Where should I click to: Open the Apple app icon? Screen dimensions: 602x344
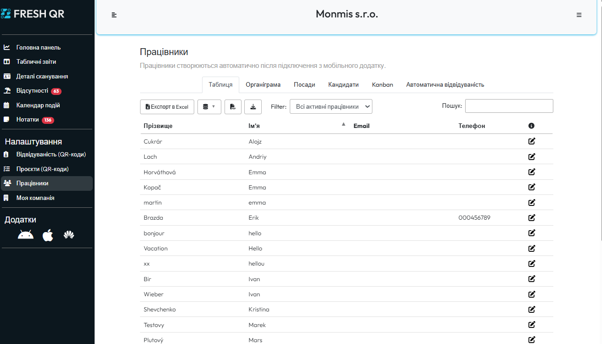[x=48, y=235]
